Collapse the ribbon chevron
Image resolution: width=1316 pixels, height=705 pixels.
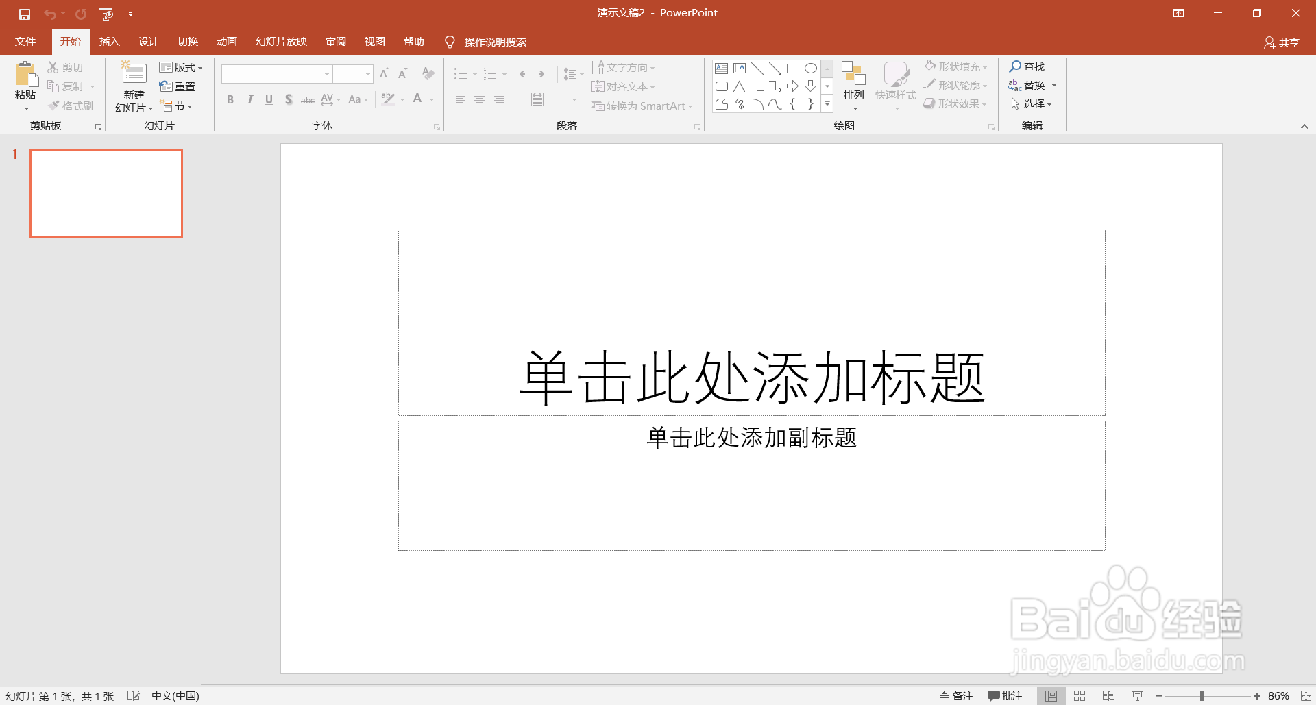(1304, 126)
